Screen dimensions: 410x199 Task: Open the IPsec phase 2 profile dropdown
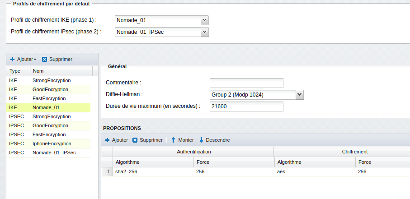204,32
